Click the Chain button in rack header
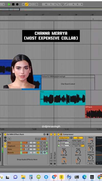The height and width of the screenshot is (181, 102). [38, 139]
